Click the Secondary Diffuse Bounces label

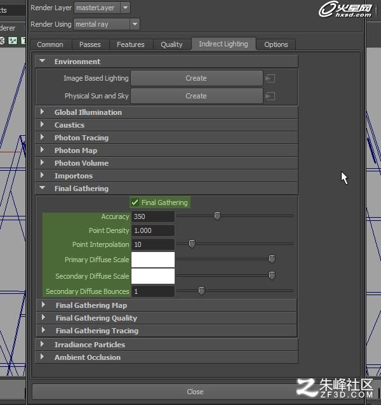88,291
